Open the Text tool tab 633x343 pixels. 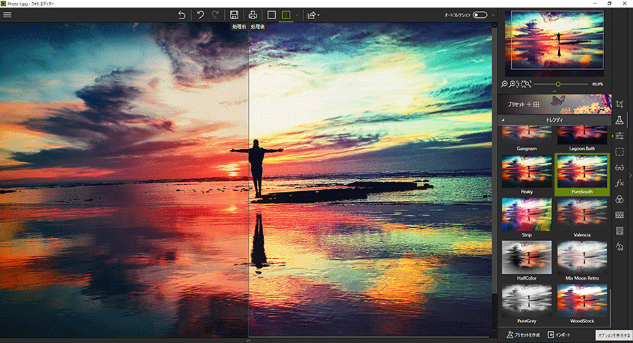619,247
